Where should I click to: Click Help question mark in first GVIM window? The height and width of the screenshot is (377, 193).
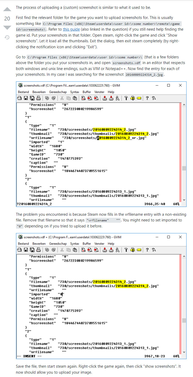pyautogui.click(x=147, y=98)
